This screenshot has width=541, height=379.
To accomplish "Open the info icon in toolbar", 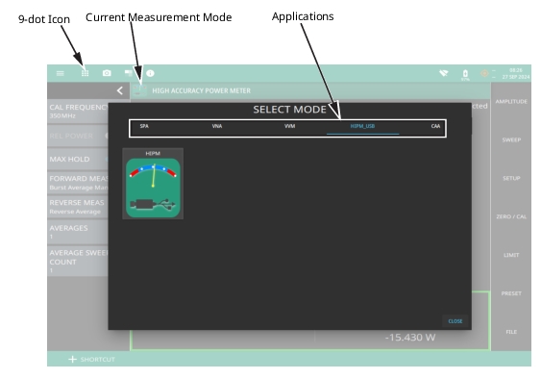I will (x=150, y=73).
